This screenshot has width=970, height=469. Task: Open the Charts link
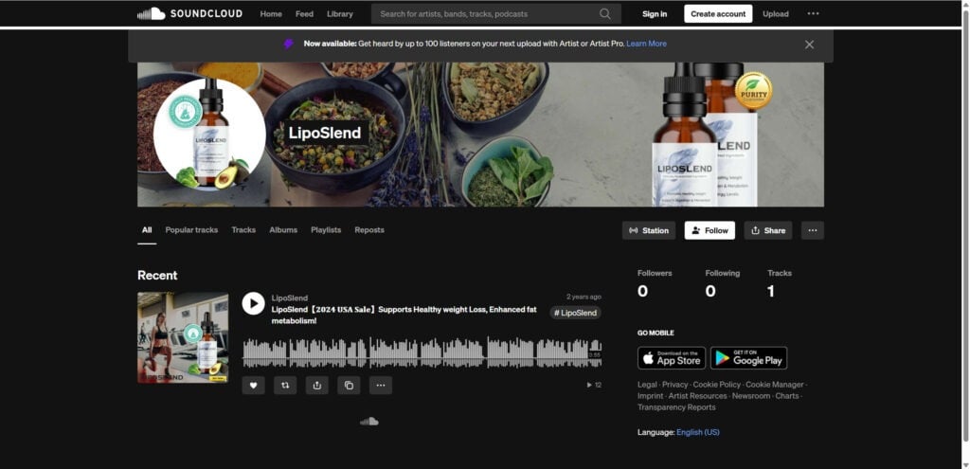pyautogui.click(x=787, y=396)
